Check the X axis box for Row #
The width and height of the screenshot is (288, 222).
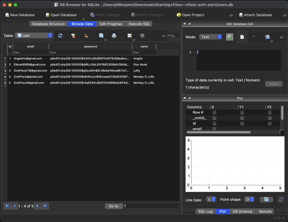click(214, 113)
